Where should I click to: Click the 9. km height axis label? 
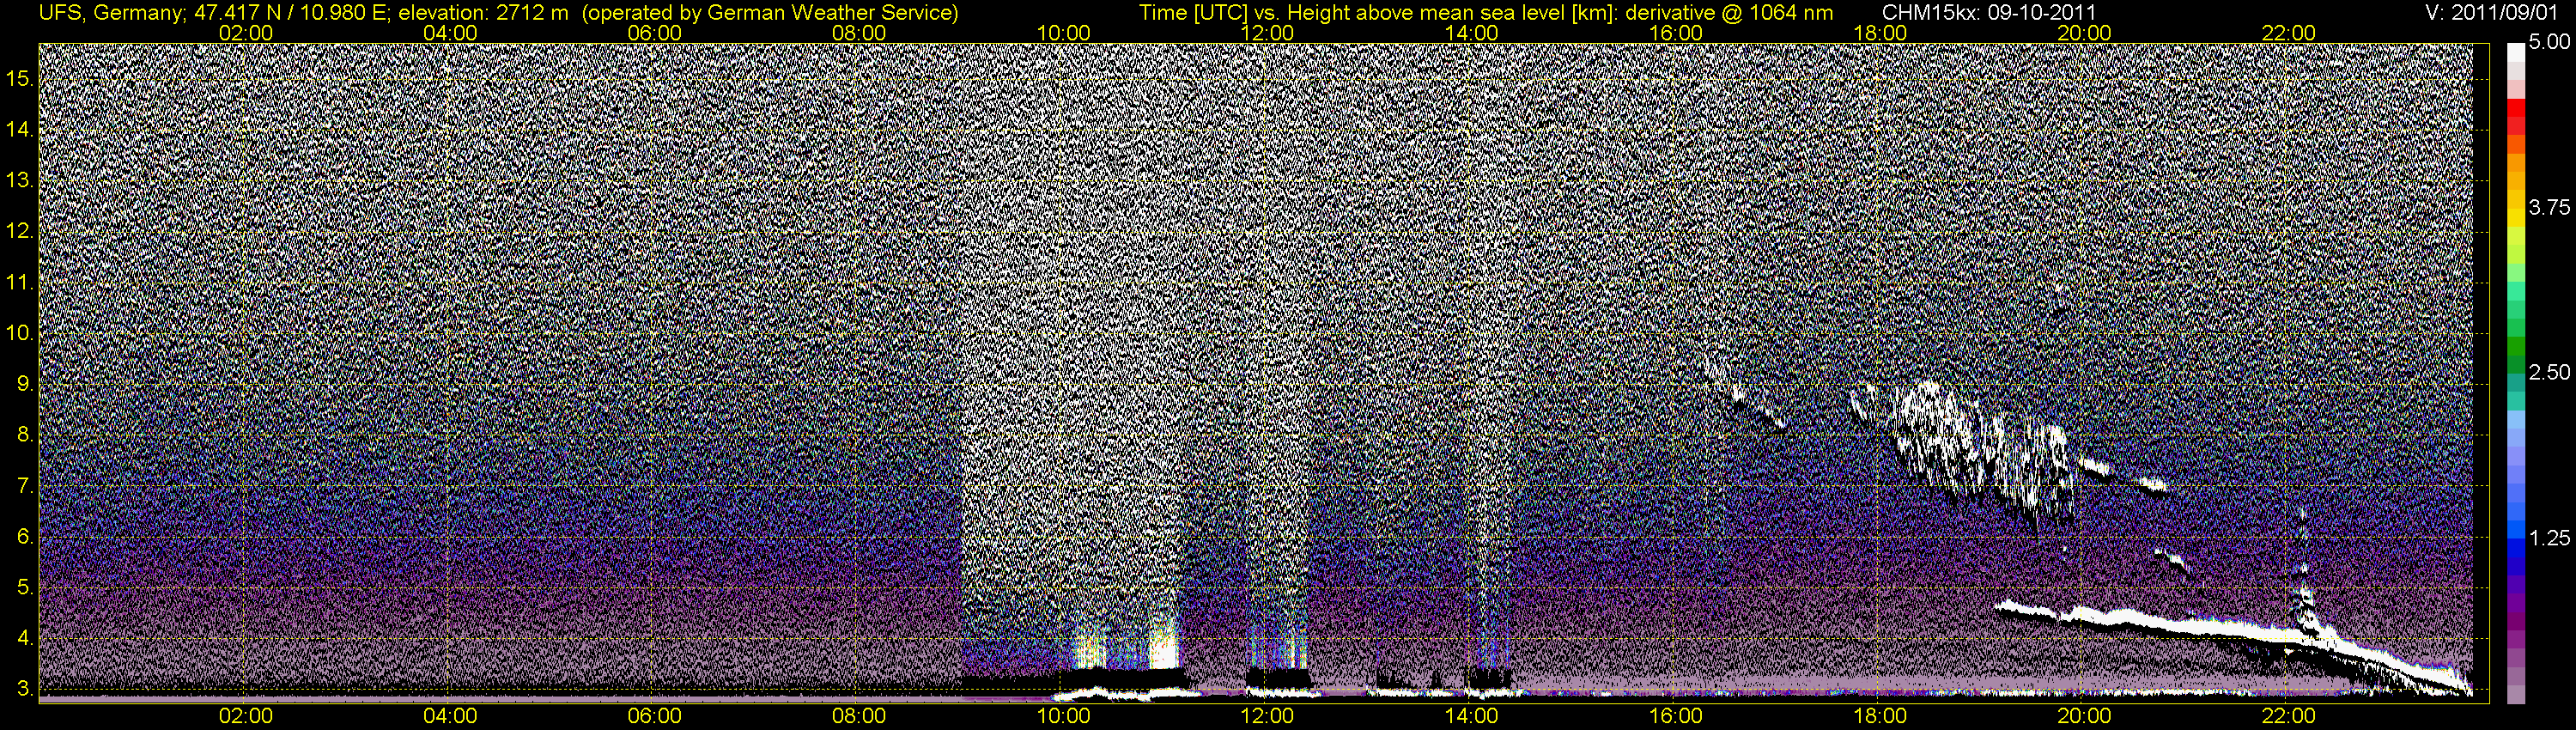point(25,384)
